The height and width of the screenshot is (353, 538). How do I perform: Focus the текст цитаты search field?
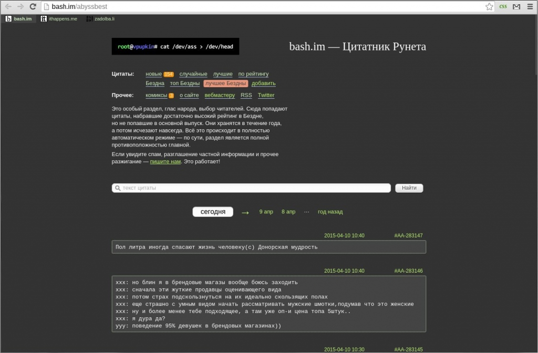click(251, 188)
